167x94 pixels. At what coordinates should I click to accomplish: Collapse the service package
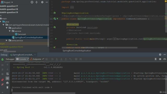(10, 31)
